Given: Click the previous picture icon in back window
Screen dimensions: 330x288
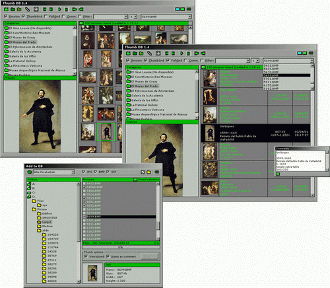Looking at the screenshot, I should 45,9.
